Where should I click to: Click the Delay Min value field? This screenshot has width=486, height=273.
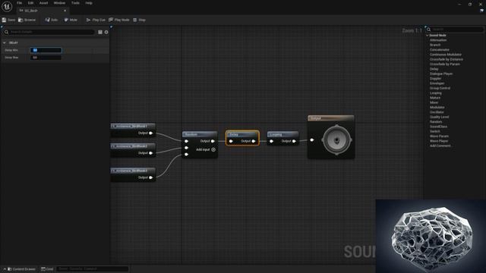[x=46, y=50]
